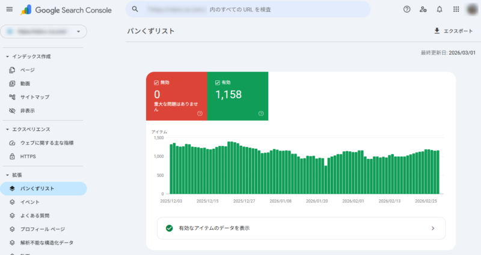This screenshot has width=481, height=255.
Task: Collapse the 拡張 section
Action: (x=7, y=175)
